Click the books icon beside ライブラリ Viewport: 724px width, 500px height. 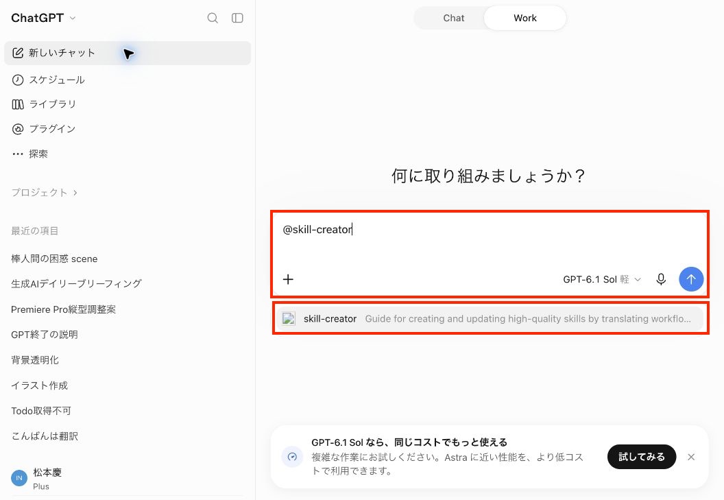[x=18, y=104]
